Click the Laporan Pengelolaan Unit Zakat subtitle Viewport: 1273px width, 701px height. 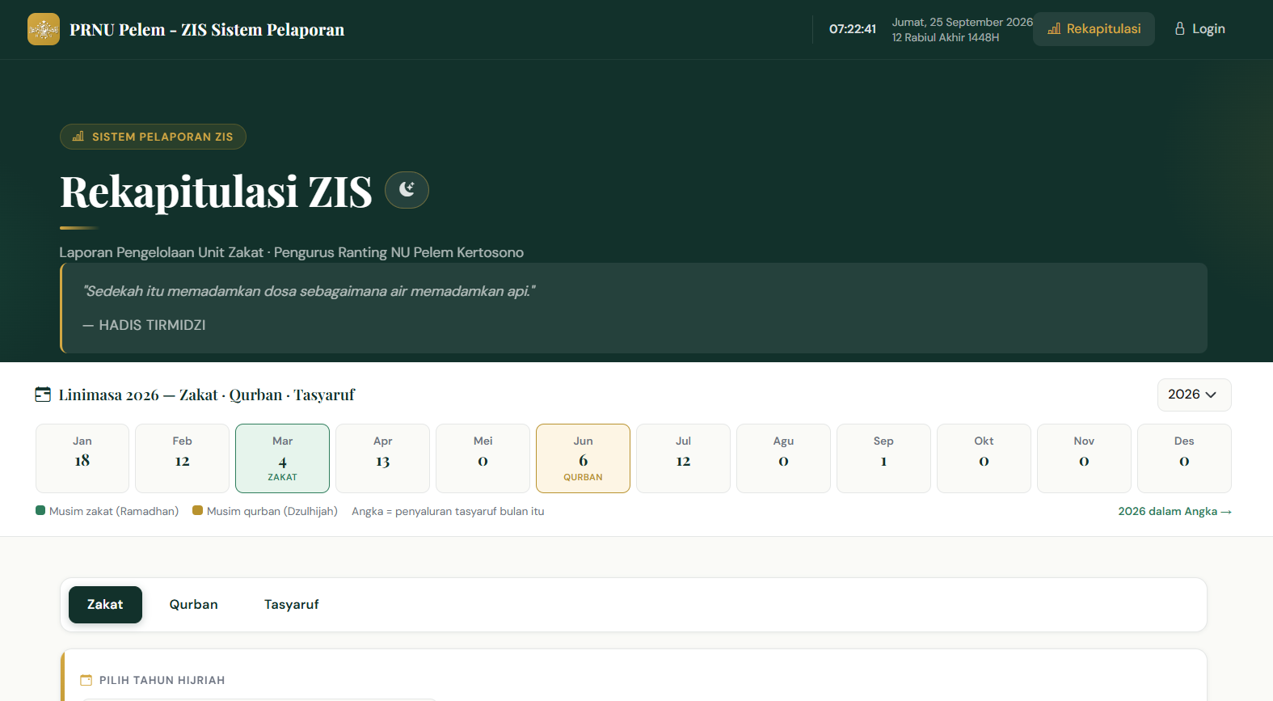(x=292, y=252)
